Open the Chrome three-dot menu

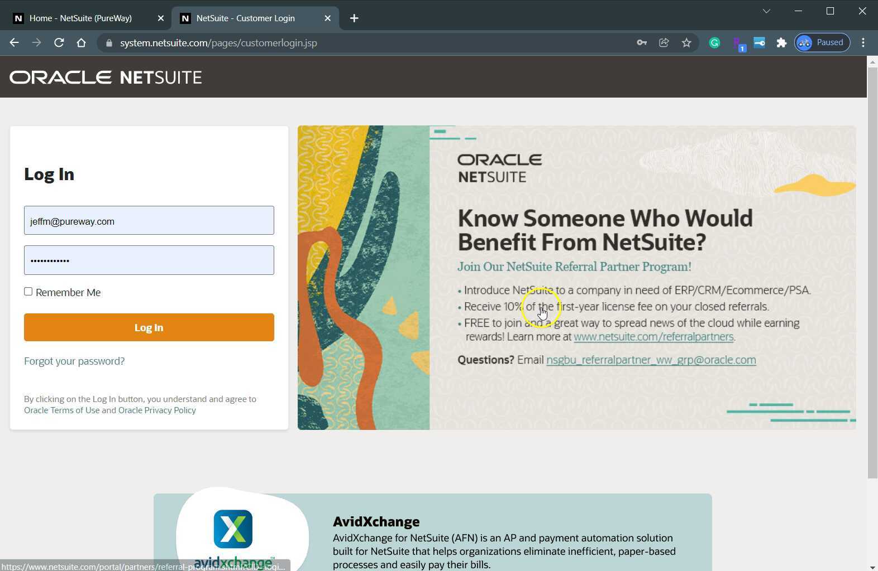coord(863,42)
